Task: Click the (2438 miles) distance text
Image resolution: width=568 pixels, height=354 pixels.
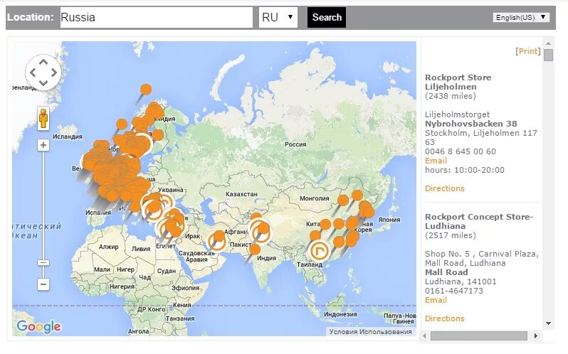Action: tap(451, 96)
